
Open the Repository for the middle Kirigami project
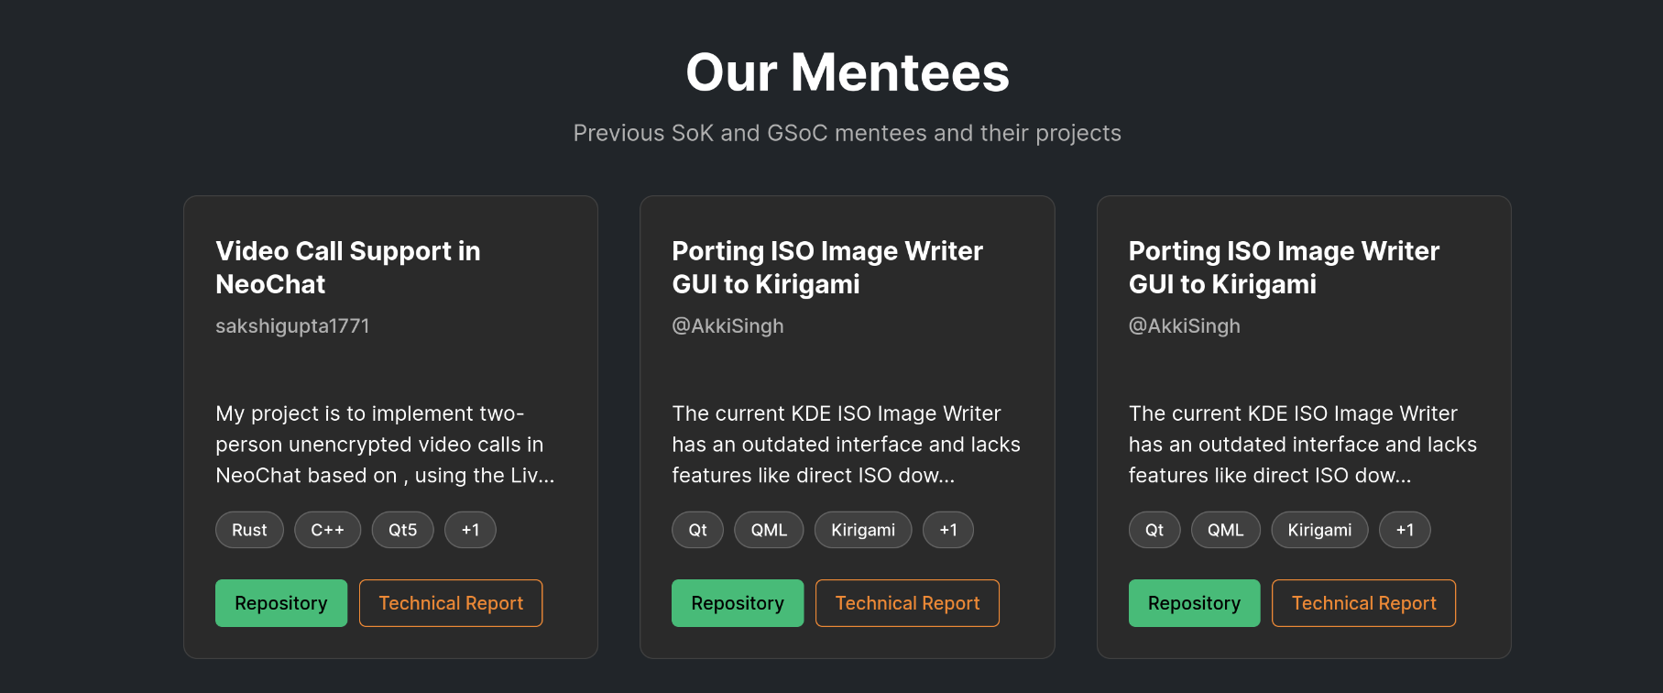tap(737, 603)
